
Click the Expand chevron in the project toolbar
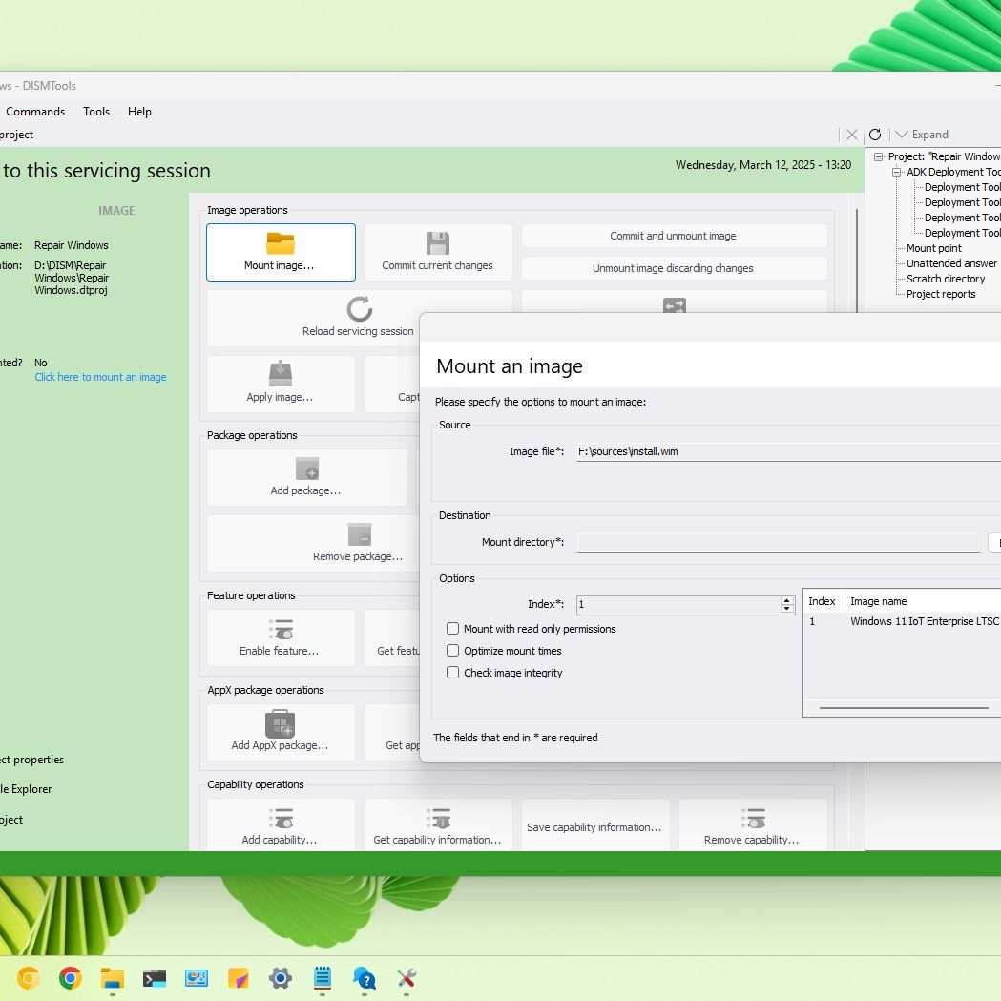(902, 135)
